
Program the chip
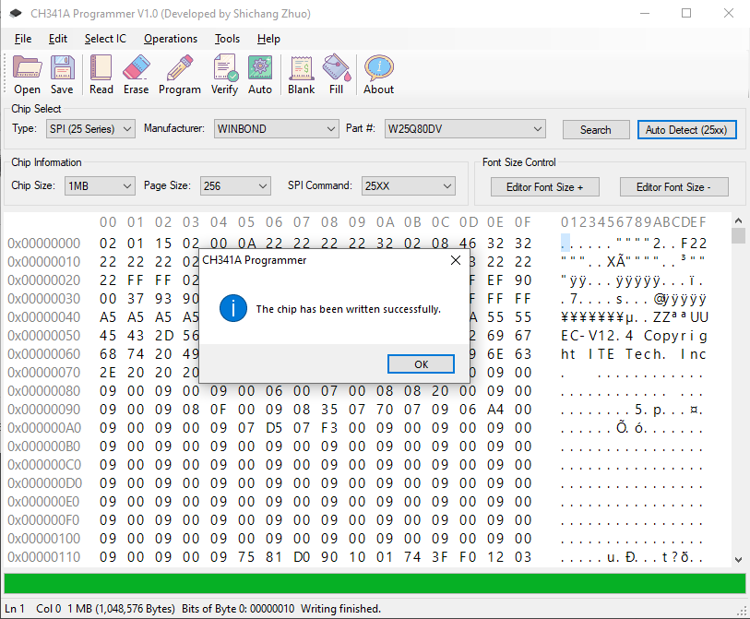pyautogui.click(x=179, y=74)
